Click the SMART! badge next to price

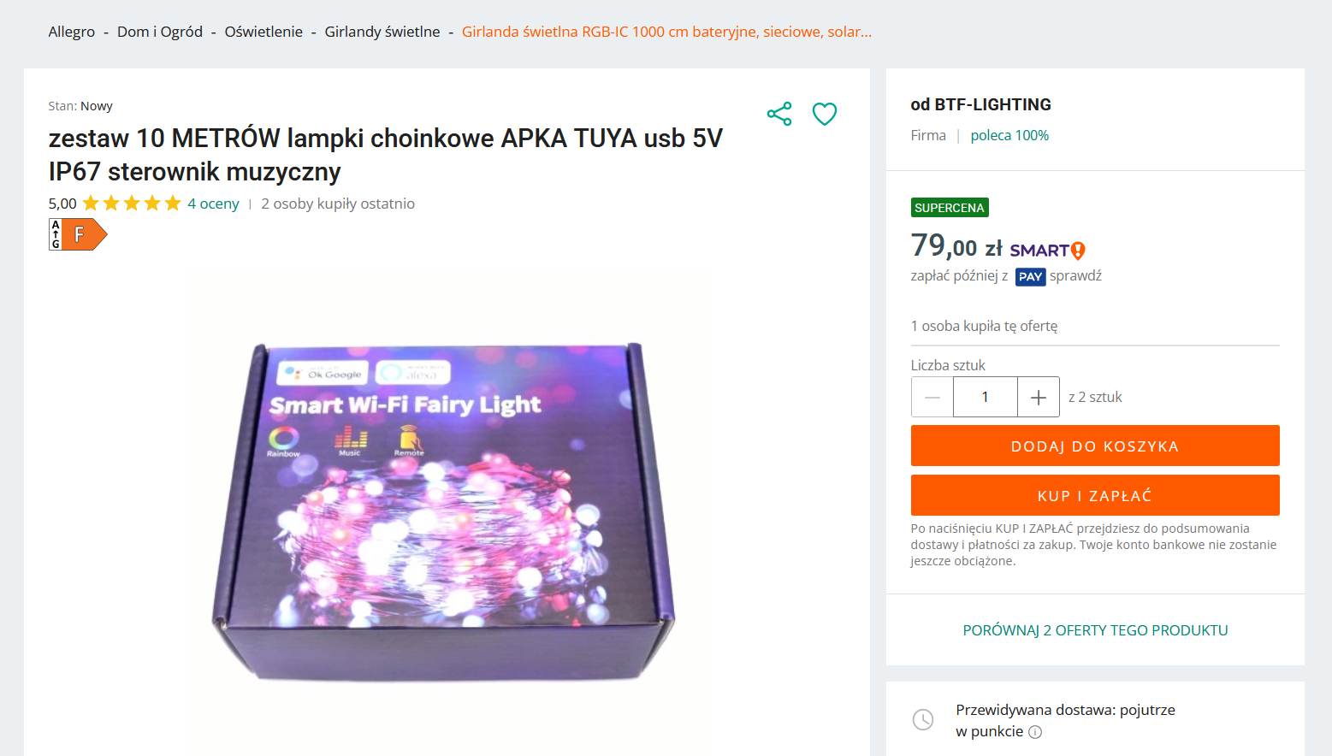click(1047, 251)
